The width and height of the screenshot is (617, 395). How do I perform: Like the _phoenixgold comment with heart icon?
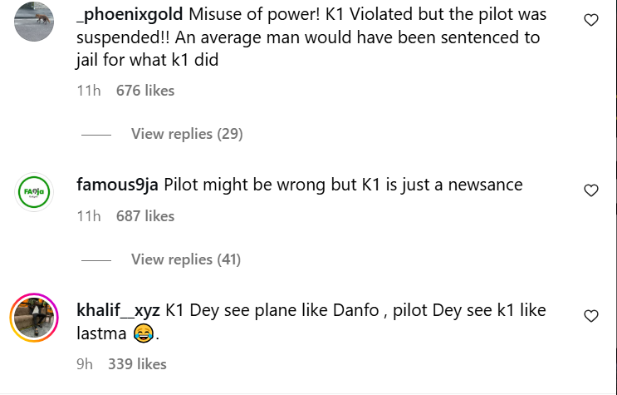[x=591, y=21]
